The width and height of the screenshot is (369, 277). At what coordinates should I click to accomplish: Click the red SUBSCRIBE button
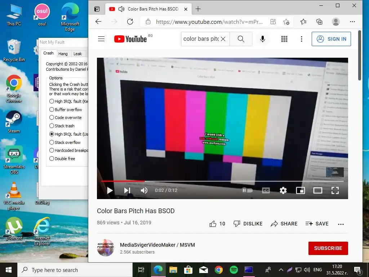tap(328, 248)
